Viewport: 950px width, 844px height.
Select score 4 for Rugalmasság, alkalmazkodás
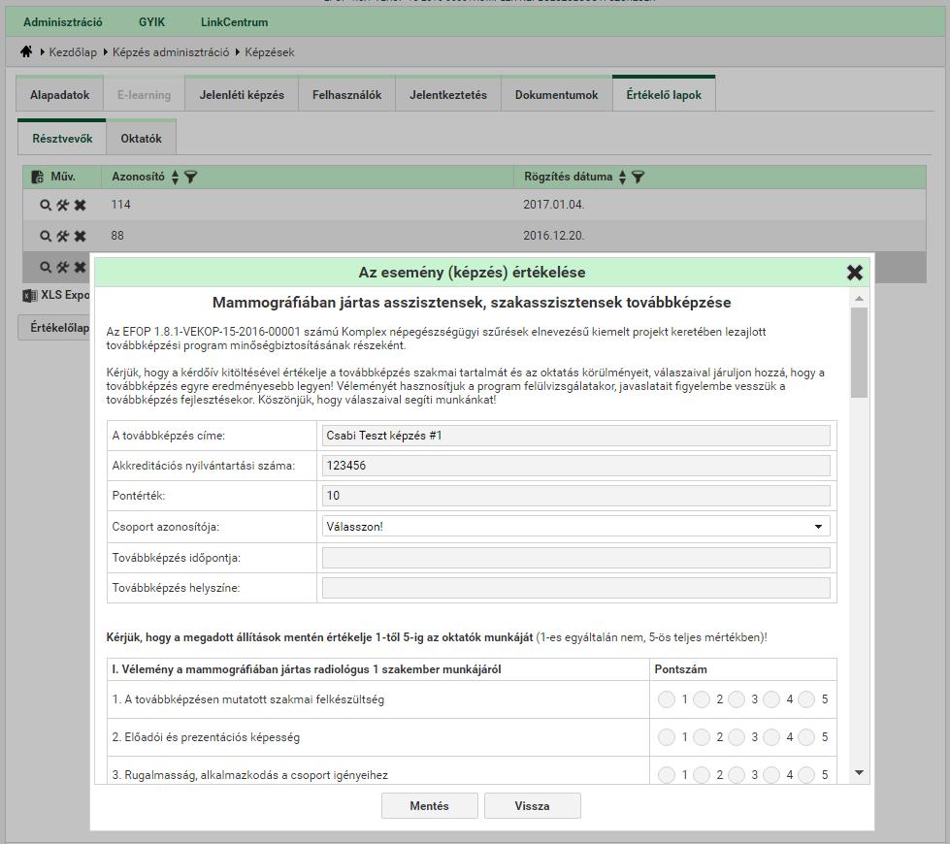[x=771, y=775]
